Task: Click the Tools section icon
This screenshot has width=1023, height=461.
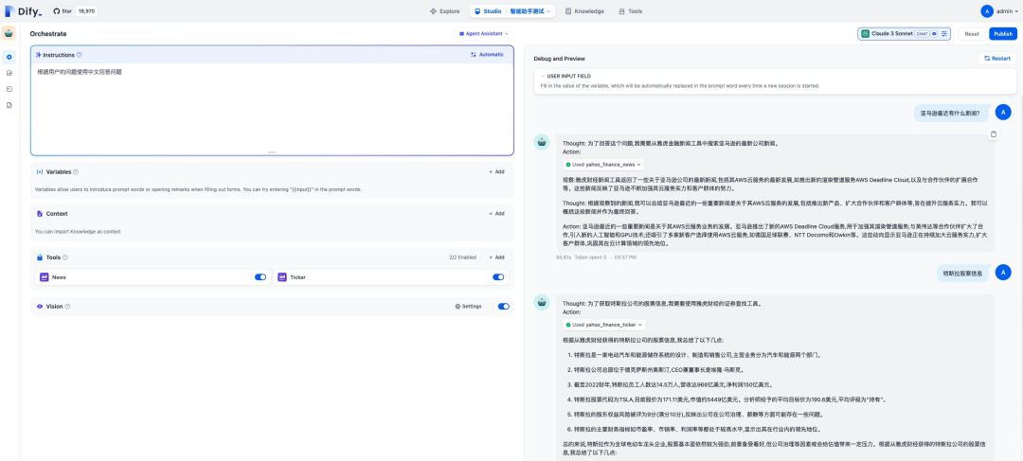Action: tap(40, 257)
